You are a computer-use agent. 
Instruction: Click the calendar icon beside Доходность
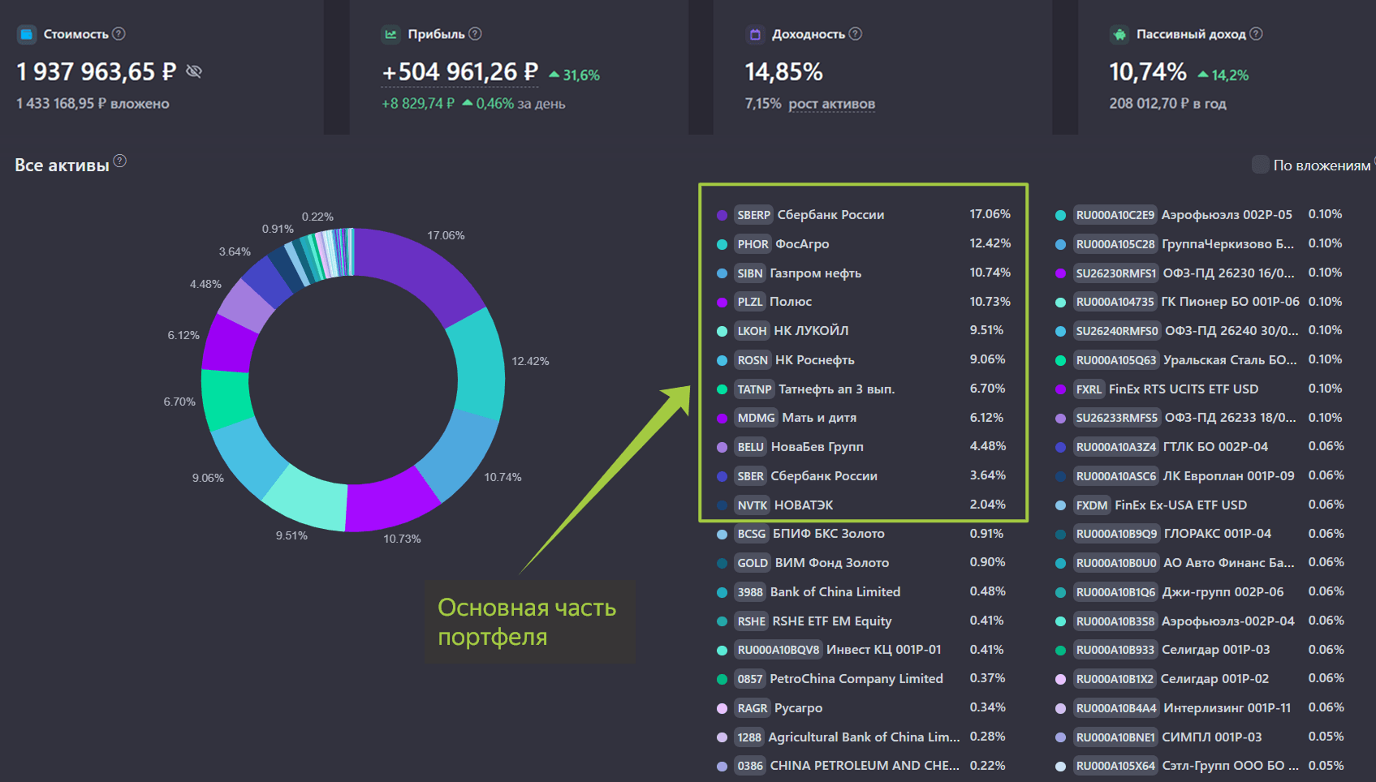[x=755, y=34]
